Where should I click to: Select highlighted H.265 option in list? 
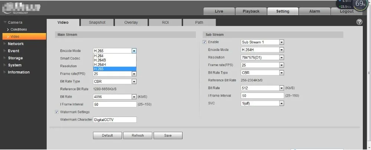click(x=115, y=69)
